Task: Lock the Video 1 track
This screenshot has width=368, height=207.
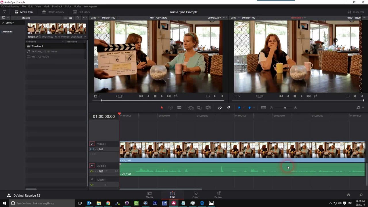Action: click(x=96, y=149)
